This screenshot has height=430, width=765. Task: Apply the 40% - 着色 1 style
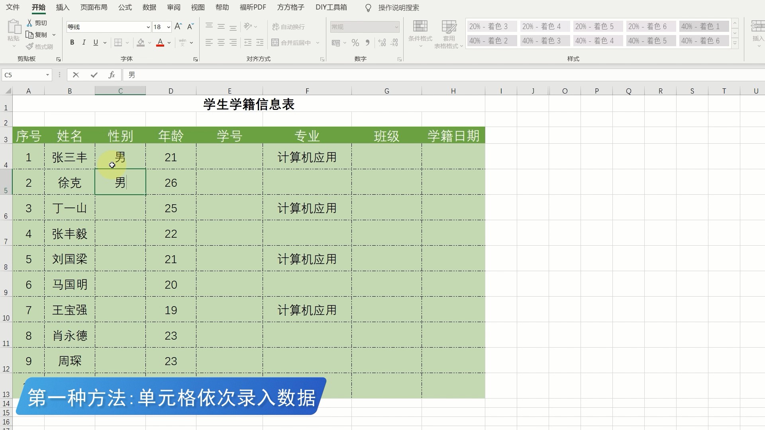pos(704,26)
